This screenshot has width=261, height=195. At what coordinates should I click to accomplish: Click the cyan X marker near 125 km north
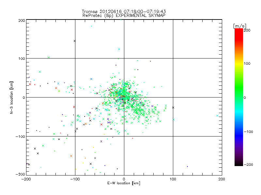pos(119,49)
